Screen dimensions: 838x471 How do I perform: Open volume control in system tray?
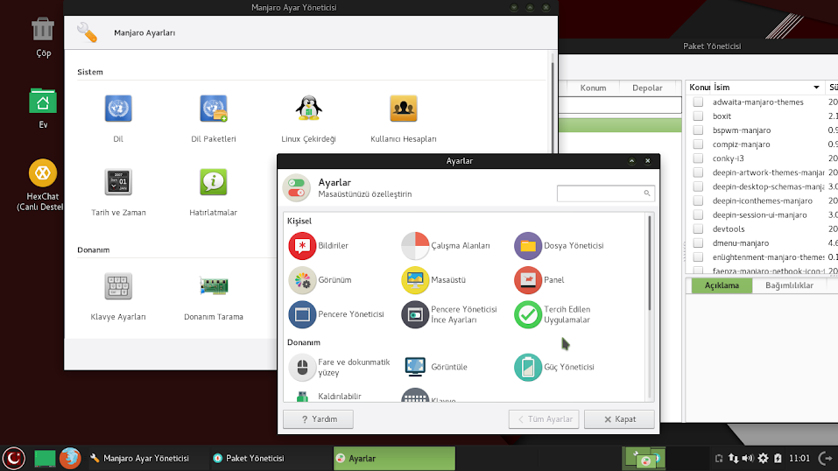(748, 458)
